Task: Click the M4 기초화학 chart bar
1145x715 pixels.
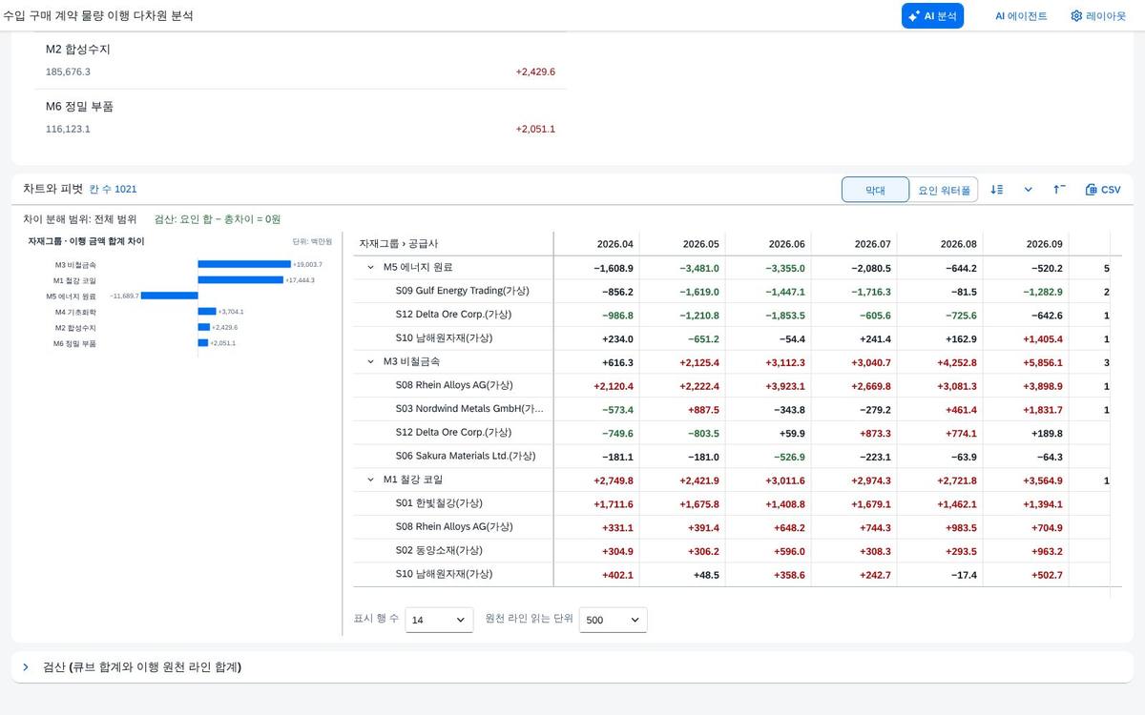Action: 207,312
